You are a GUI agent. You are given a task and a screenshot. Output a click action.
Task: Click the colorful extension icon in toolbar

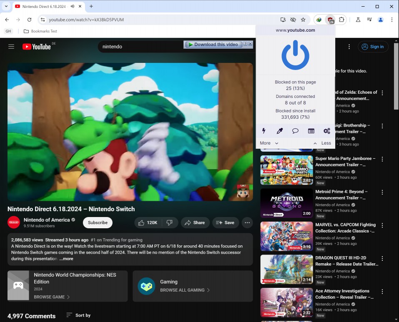(x=319, y=20)
